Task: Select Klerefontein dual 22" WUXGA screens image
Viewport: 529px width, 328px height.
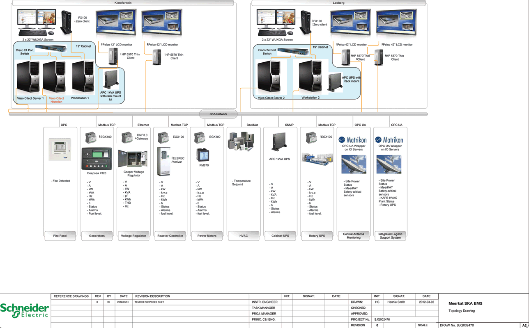Action: (37, 23)
